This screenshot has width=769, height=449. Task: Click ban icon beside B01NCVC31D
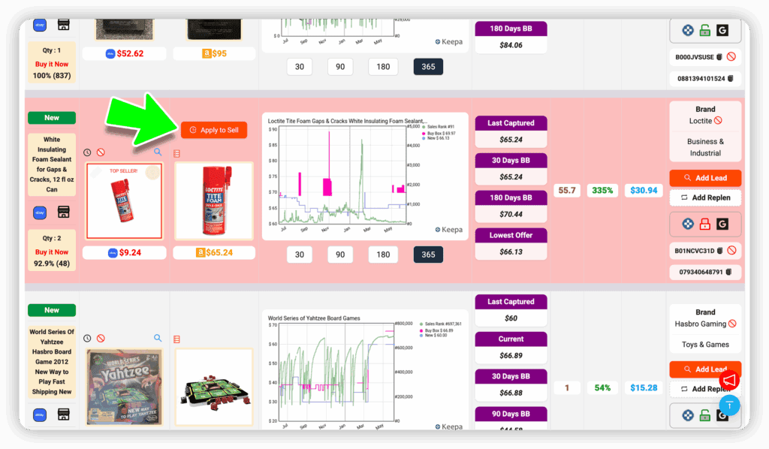coord(731,251)
